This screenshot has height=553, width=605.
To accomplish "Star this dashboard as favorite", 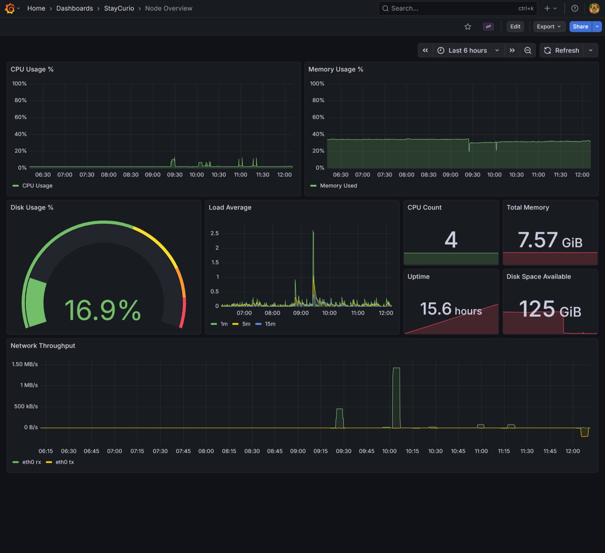I will point(468,27).
